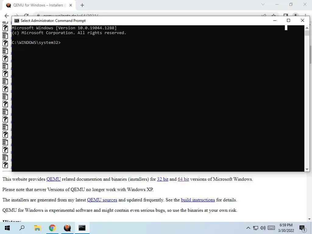Screen dimensions: 312x234
Task: Close the QEMU for Windows tab
Action: (x=71, y=5)
